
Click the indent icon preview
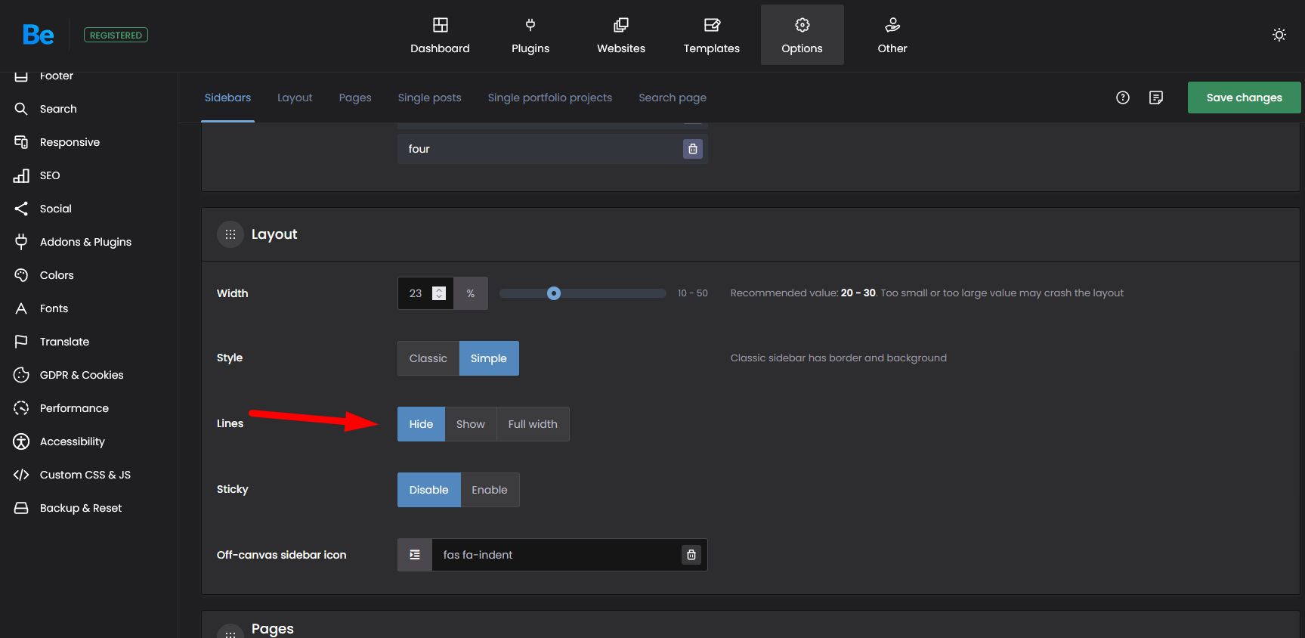click(415, 555)
